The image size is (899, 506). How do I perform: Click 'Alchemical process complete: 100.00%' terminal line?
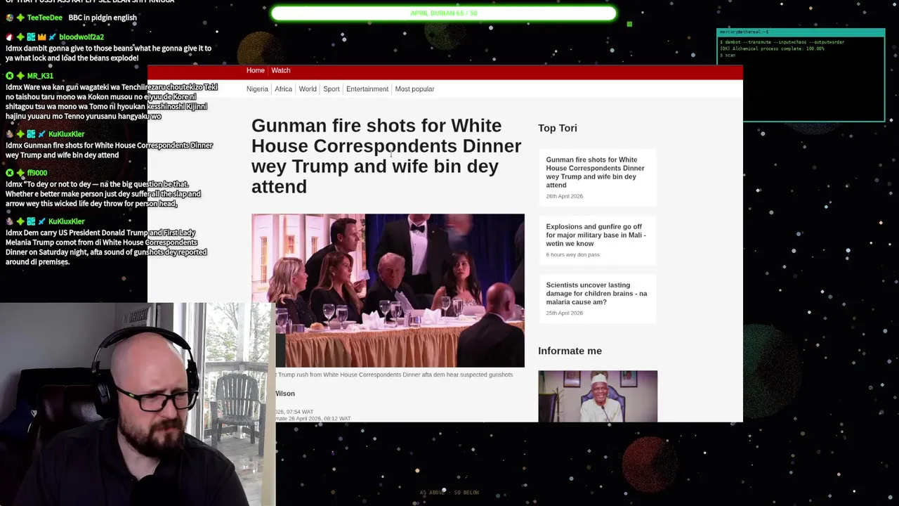point(772,48)
